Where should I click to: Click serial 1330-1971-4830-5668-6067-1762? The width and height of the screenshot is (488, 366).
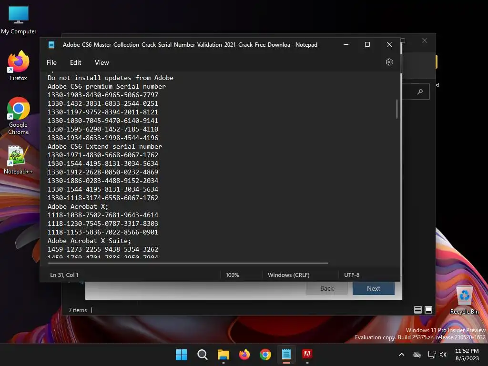[103, 155]
